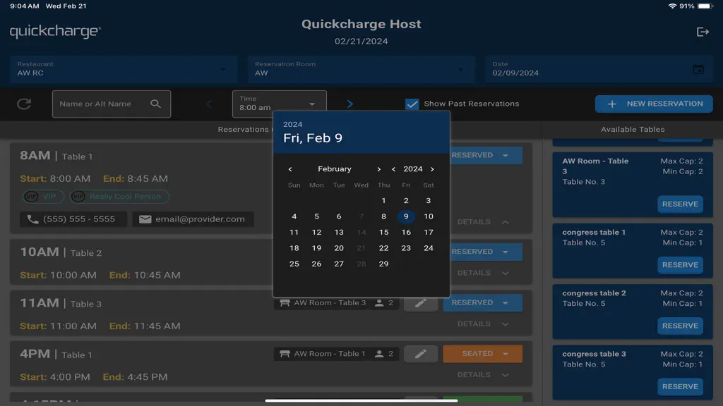Open the Time dropdown showing 8:00 am

pos(280,104)
